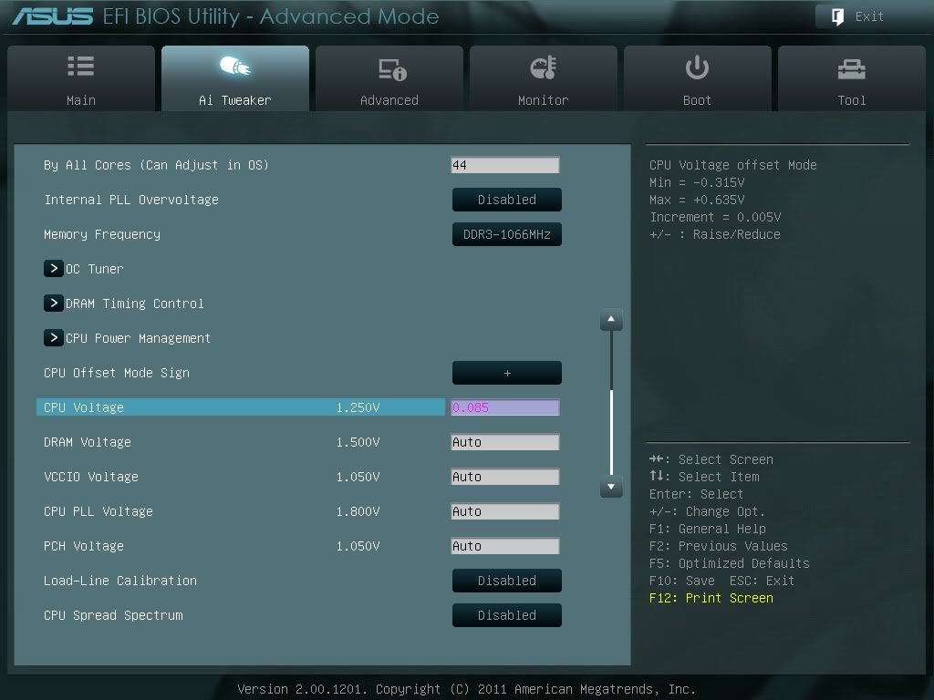Open CPU Spread Spectrum Disabled dropdown
Screen dimensions: 934x700
click(x=507, y=615)
